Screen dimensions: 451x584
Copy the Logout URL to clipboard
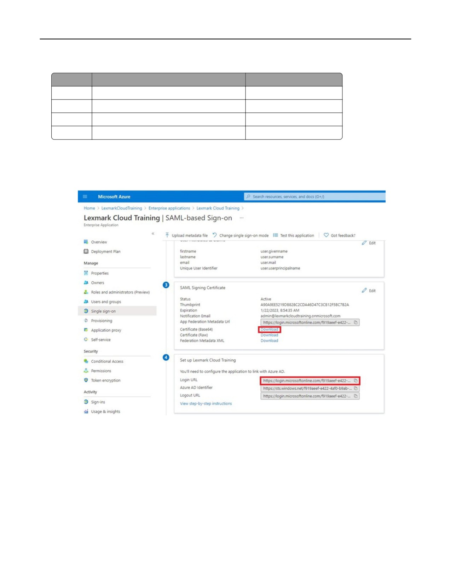[355, 396]
